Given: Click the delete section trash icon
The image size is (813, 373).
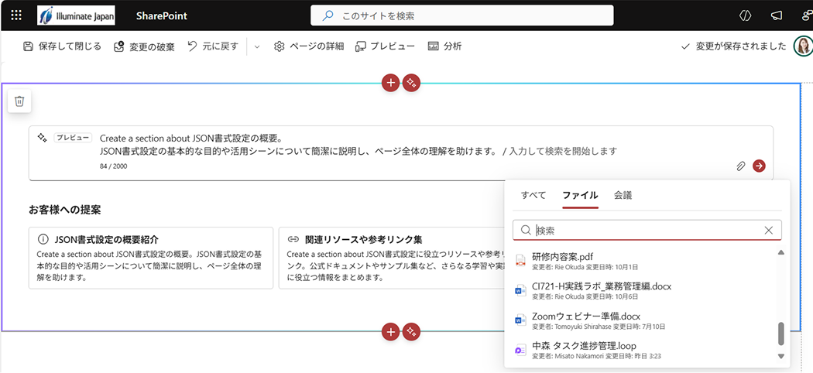Looking at the screenshot, I should [x=20, y=101].
